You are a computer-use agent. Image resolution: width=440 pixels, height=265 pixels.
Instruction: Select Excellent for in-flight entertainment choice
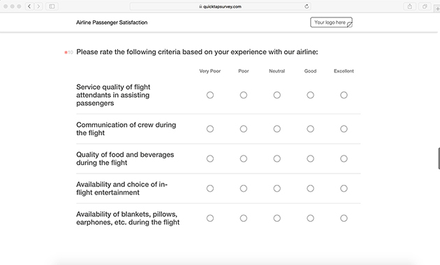[344, 188]
